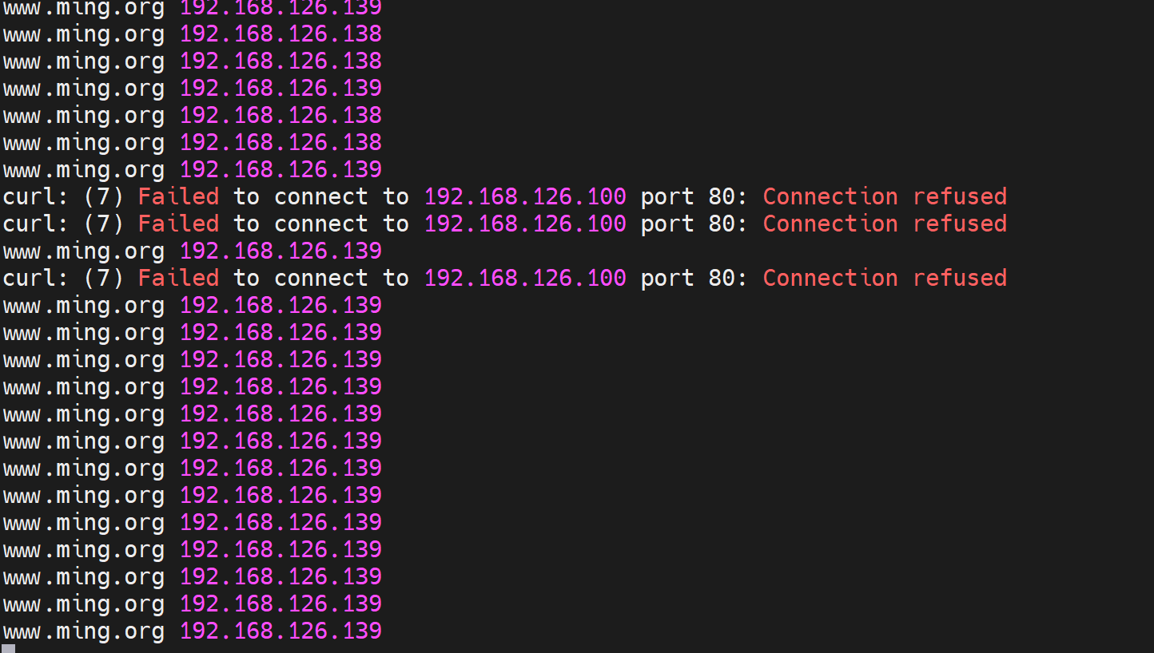This screenshot has height=653, width=1154.
Task: Click "Connection refused" in the first curl error
Action: tap(884, 196)
